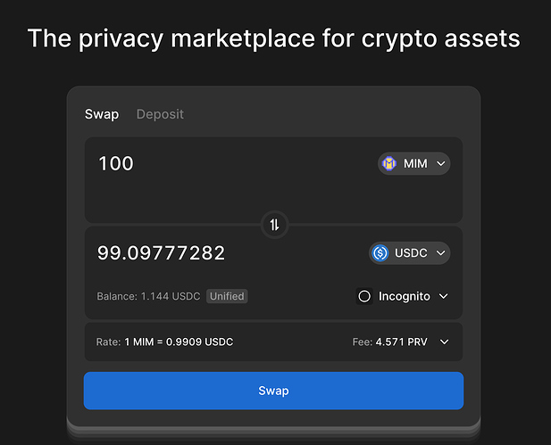Click the Fee: 4.571 PRV label
This screenshot has width=551, height=445.
click(x=390, y=342)
